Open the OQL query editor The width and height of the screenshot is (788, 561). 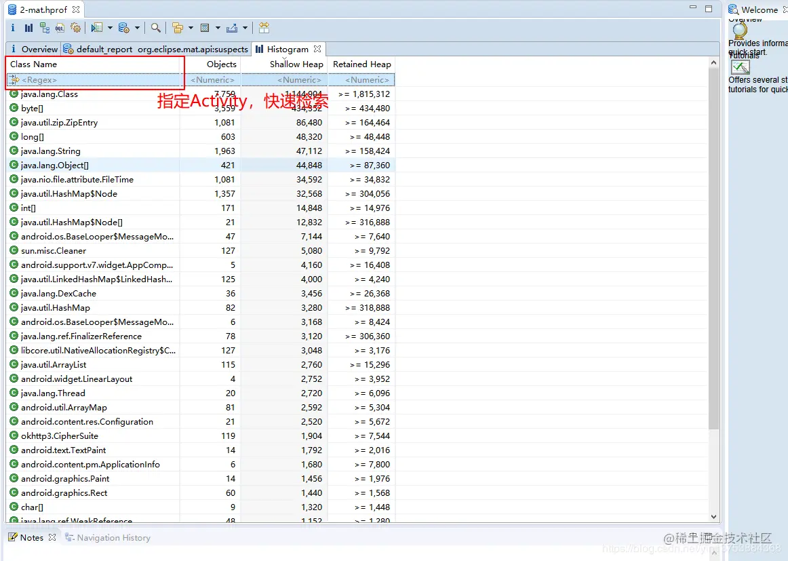tap(60, 28)
